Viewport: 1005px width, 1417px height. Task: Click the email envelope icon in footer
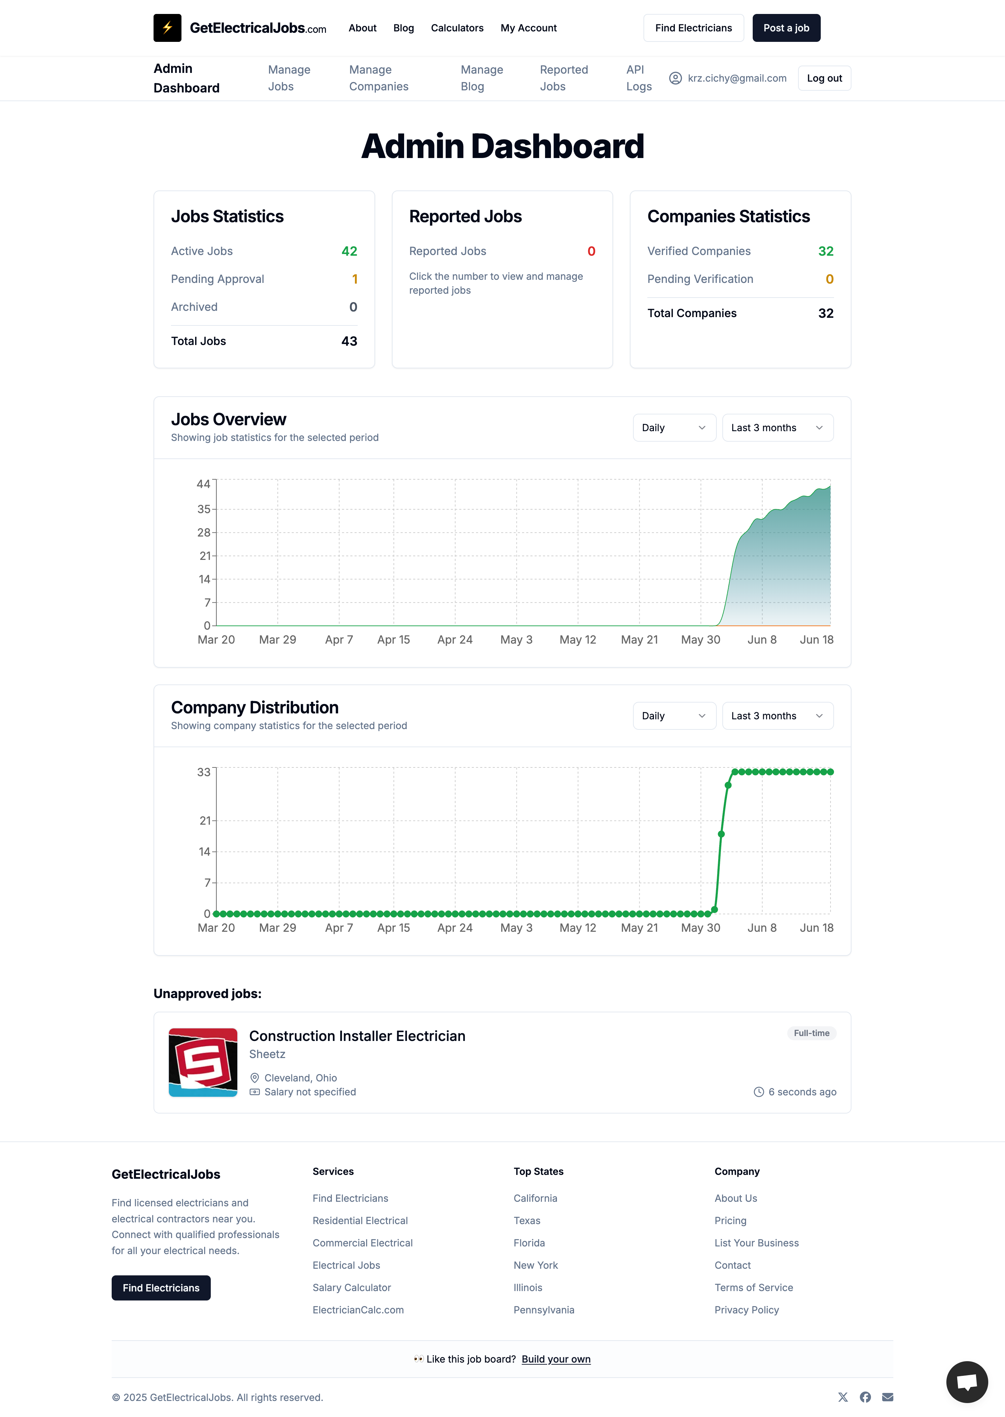click(887, 1397)
